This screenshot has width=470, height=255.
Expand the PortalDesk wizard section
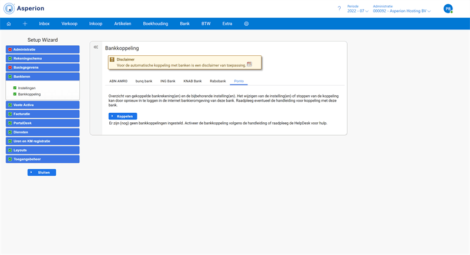42,123
